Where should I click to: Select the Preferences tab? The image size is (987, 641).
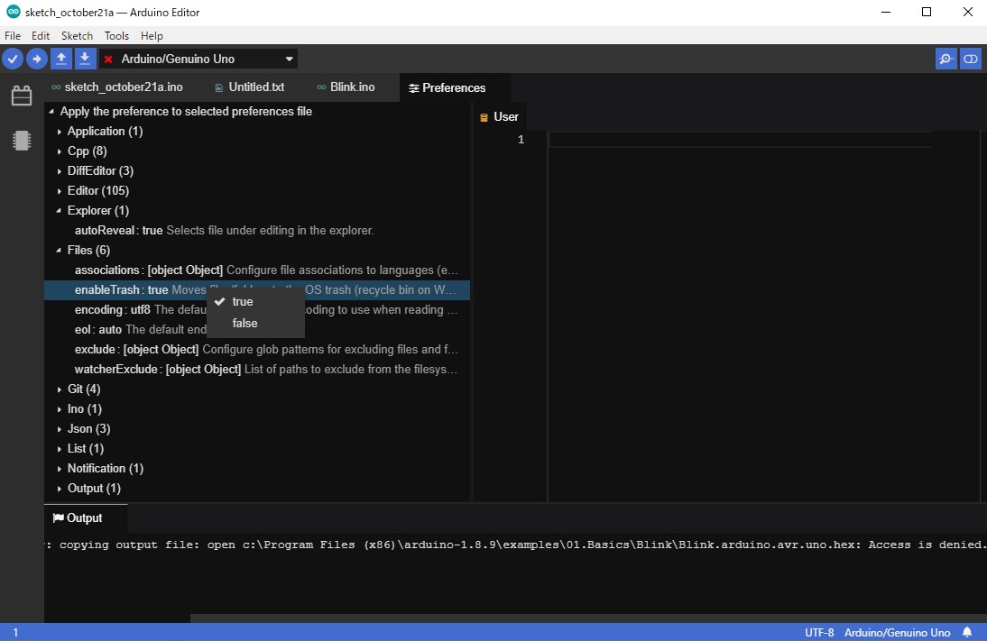(x=455, y=88)
